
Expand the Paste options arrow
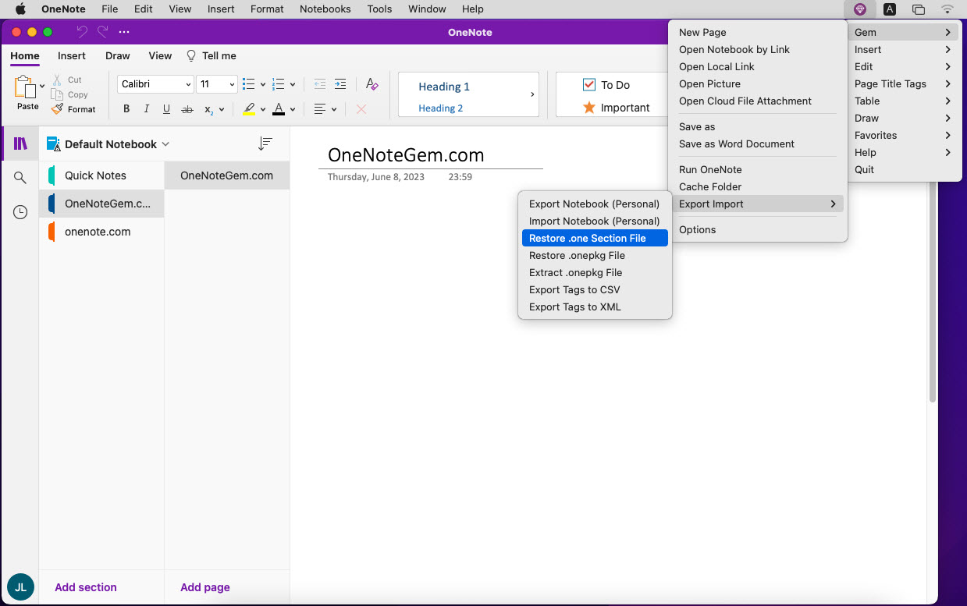pos(42,87)
